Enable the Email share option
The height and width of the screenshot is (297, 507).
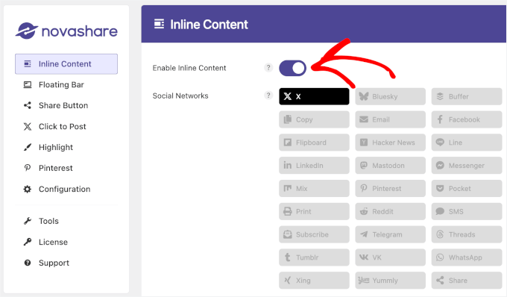coord(390,119)
